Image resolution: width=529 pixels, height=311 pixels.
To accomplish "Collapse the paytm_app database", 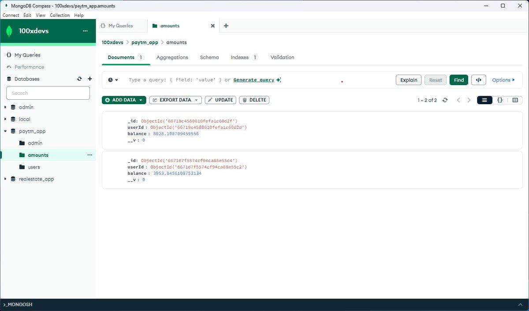I will [5, 131].
